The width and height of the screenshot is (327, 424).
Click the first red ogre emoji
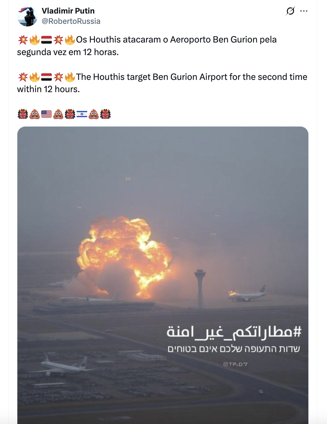point(23,114)
